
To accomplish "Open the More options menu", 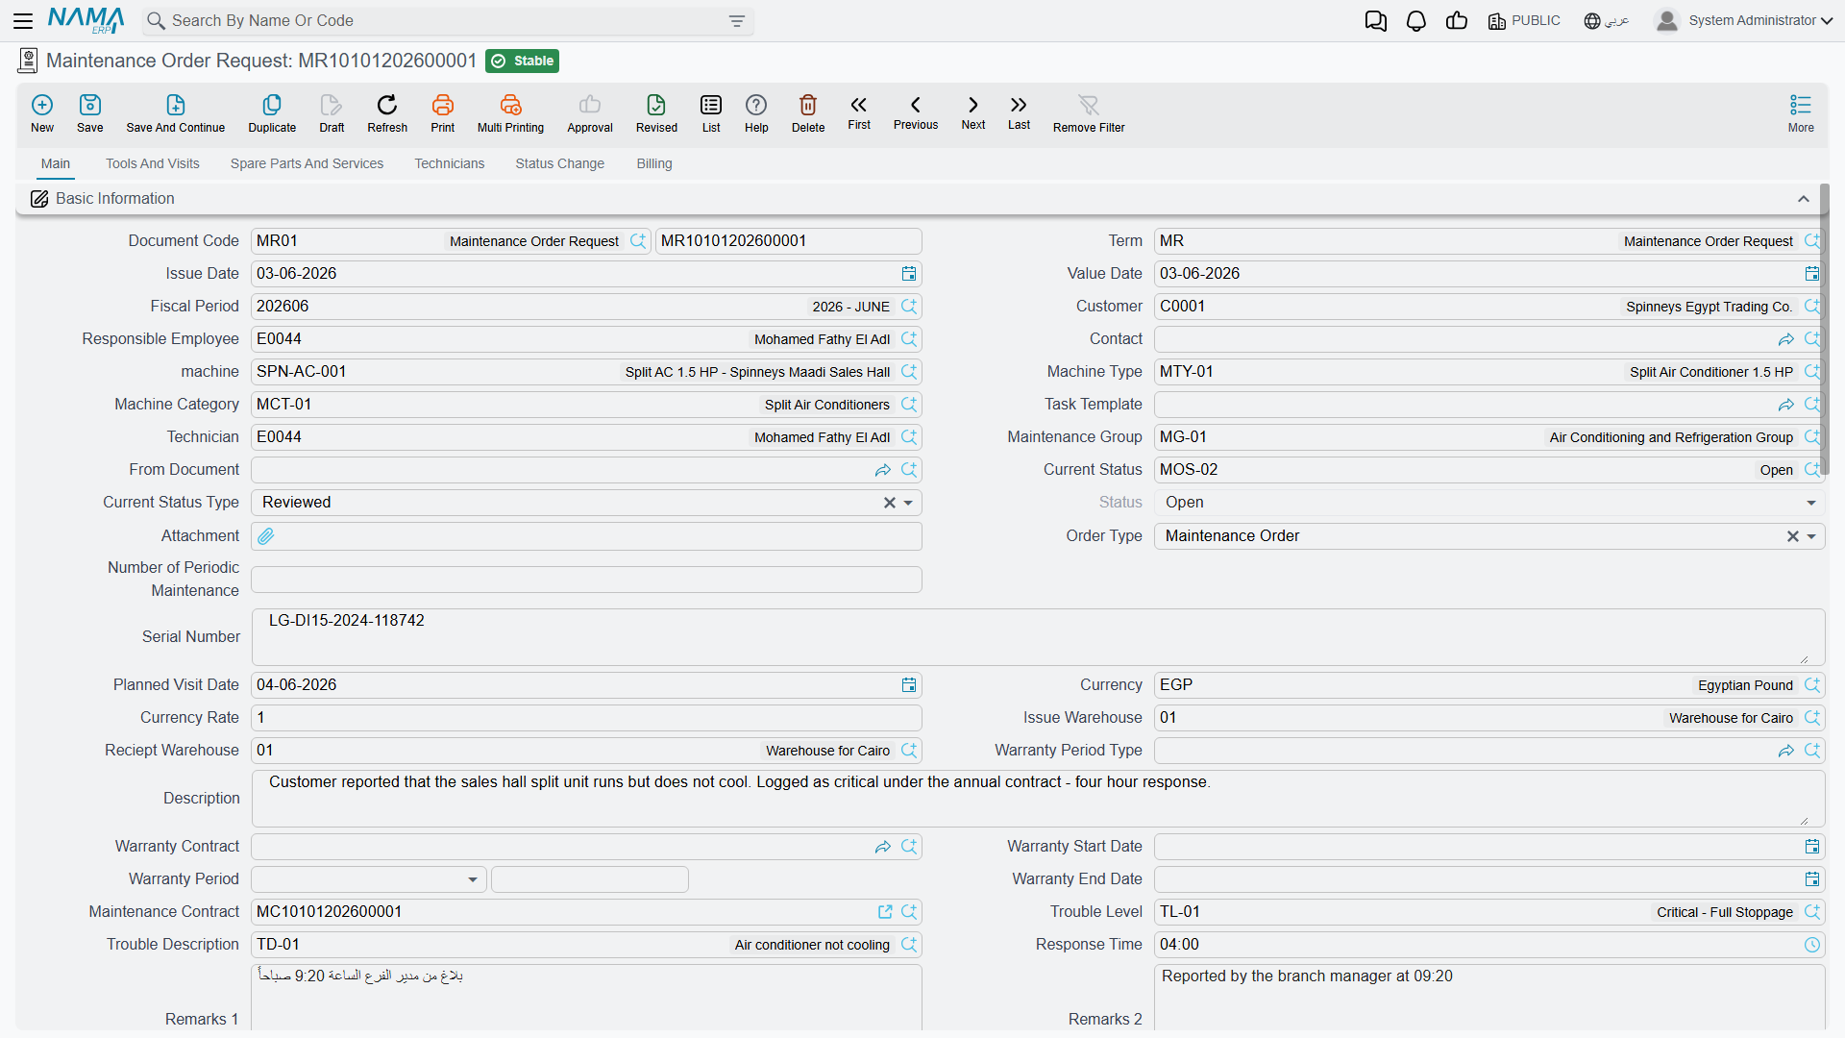I will (x=1801, y=113).
